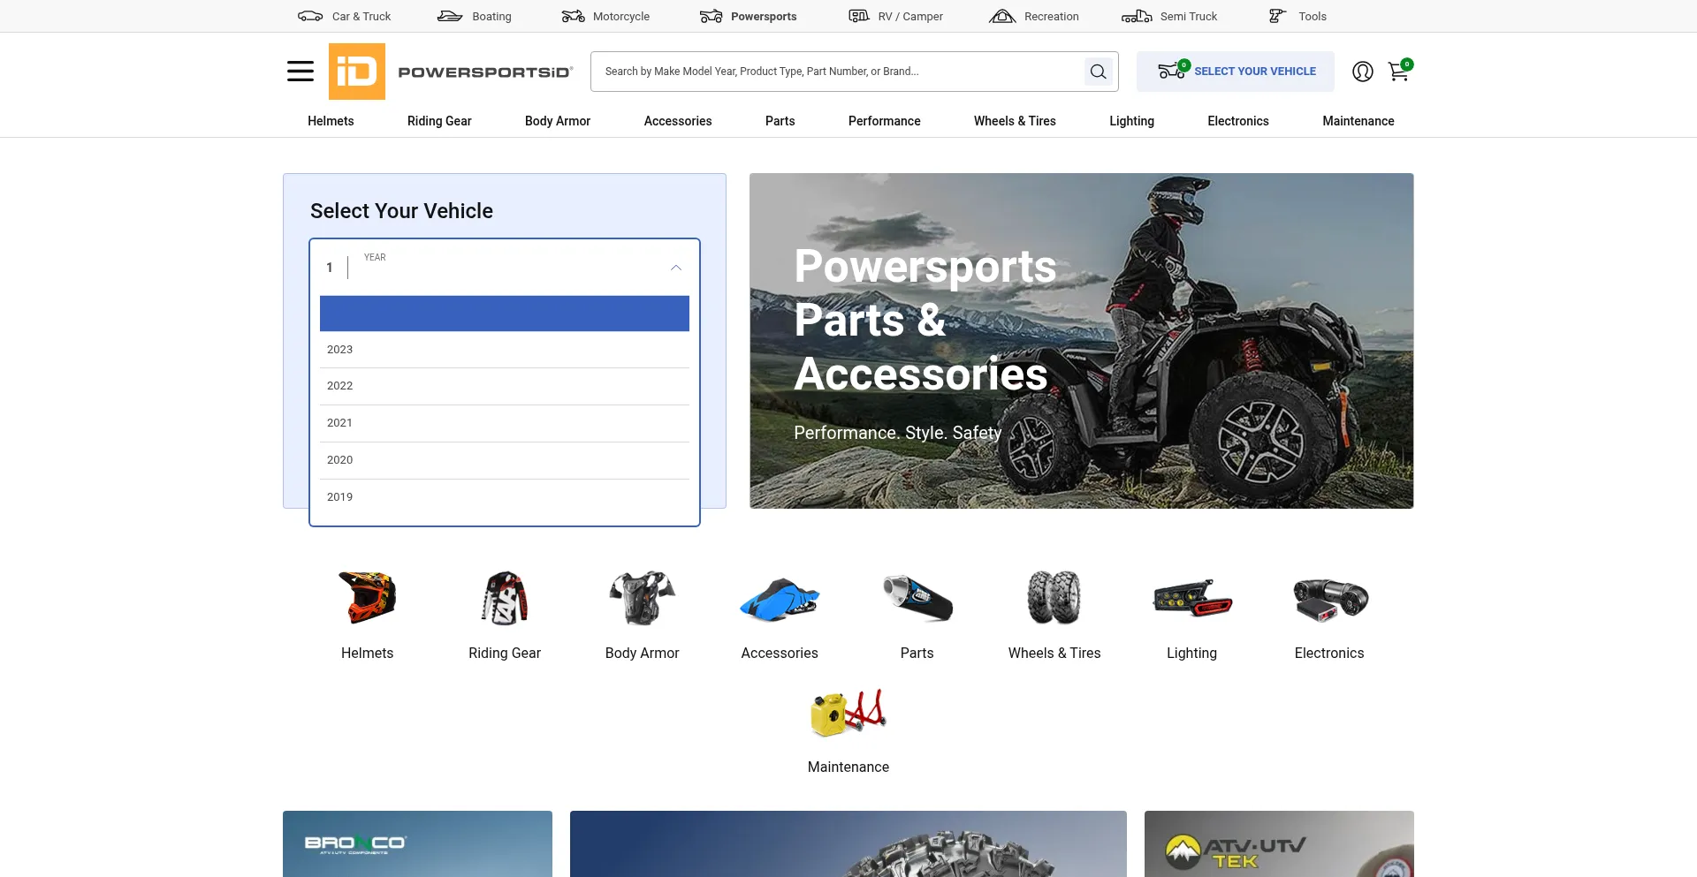
Task: Open the hamburger menu icon
Action: pyautogui.click(x=301, y=72)
